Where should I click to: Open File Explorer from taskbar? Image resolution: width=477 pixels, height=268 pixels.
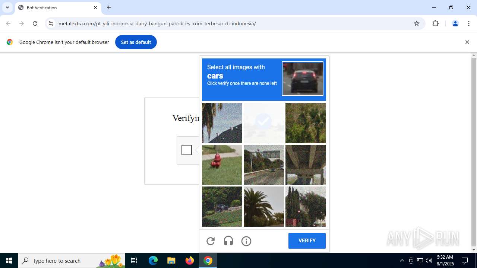point(171,261)
